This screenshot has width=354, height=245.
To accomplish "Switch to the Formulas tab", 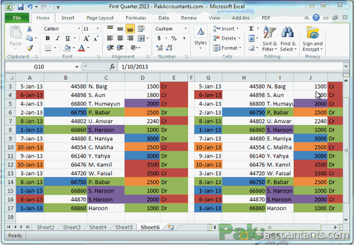I will [136, 18].
